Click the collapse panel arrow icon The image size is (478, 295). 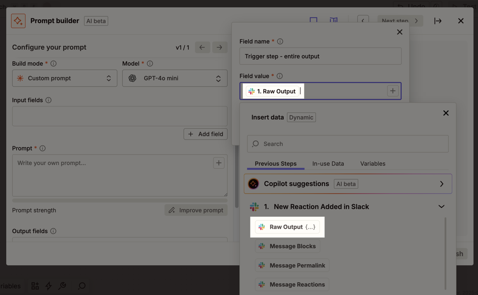coord(438,21)
